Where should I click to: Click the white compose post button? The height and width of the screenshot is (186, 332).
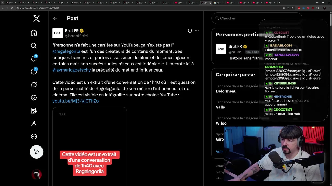37,152
